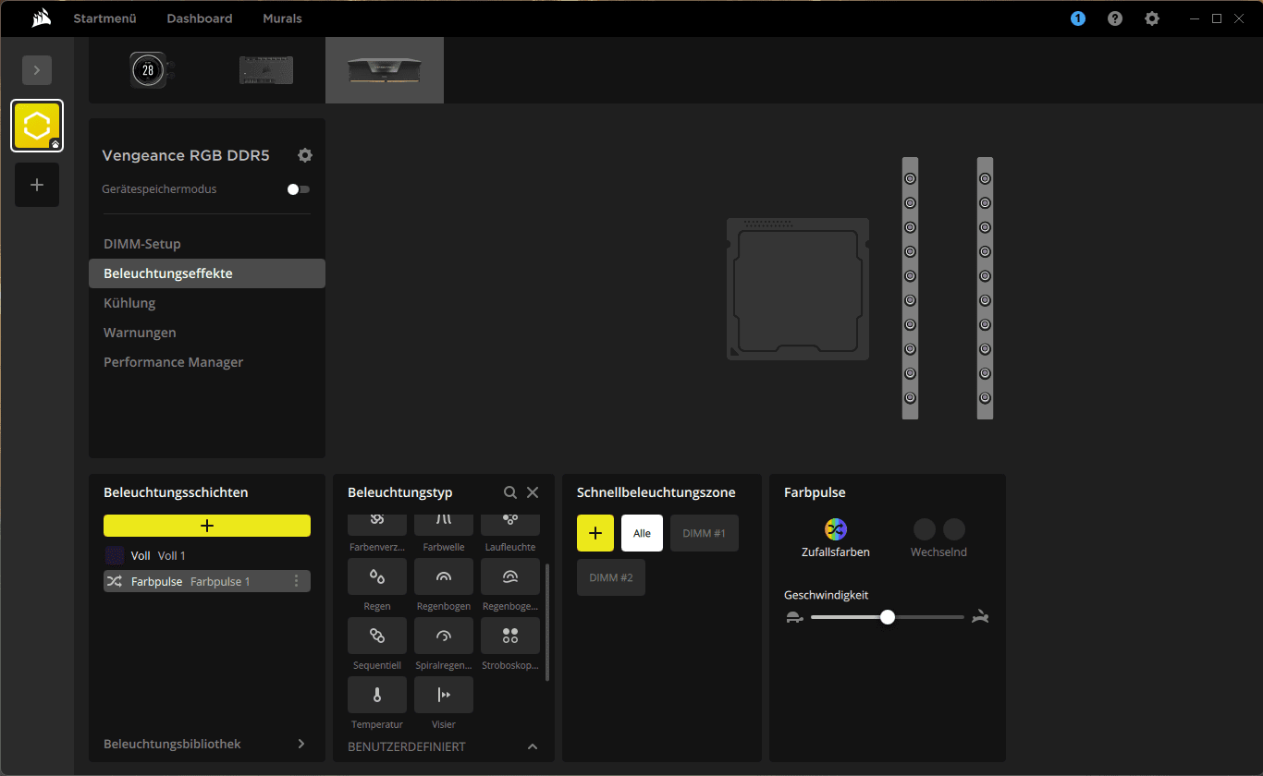Open Vengeance RGB DDR5 device settings gear

pyautogui.click(x=305, y=155)
